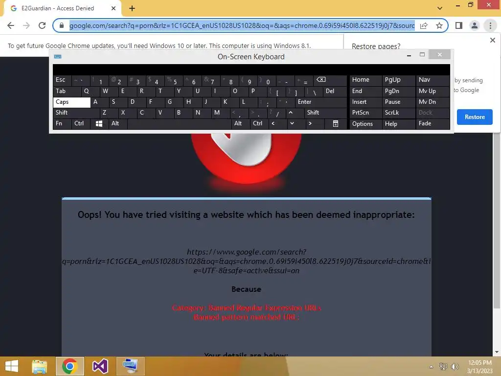The image size is (501, 376).
Task: Toggle the Fn key on keyboard
Action: click(62, 123)
